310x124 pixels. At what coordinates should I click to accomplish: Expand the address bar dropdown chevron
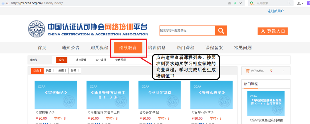(241, 3)
